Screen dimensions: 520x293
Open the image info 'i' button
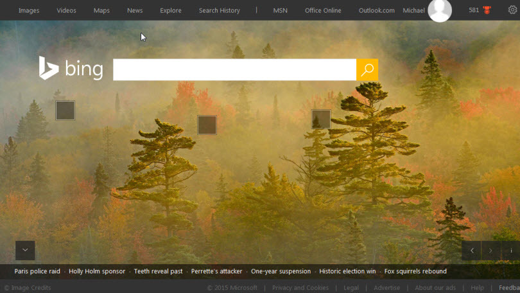511,251
